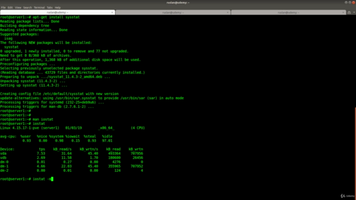Select the first ruslan@udemy terminal tab
This screenshot has width=356, height=200.
tap(57, 12)
